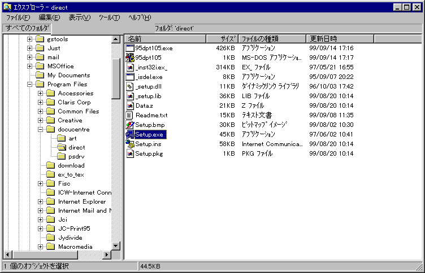The height and width of the screenshot is (273, 425).
Task: Expand the gstools tree node
Action: 29,39
